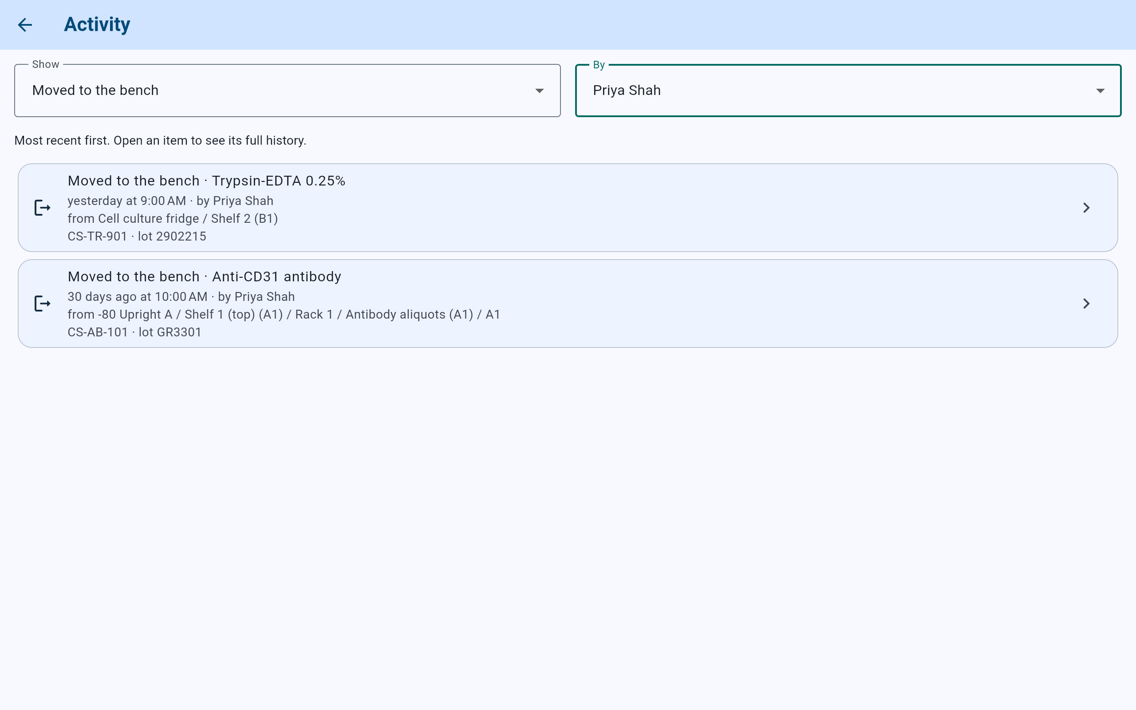
Task: Click the move-out icon on Anti-CD31 card
Action: 42,304
